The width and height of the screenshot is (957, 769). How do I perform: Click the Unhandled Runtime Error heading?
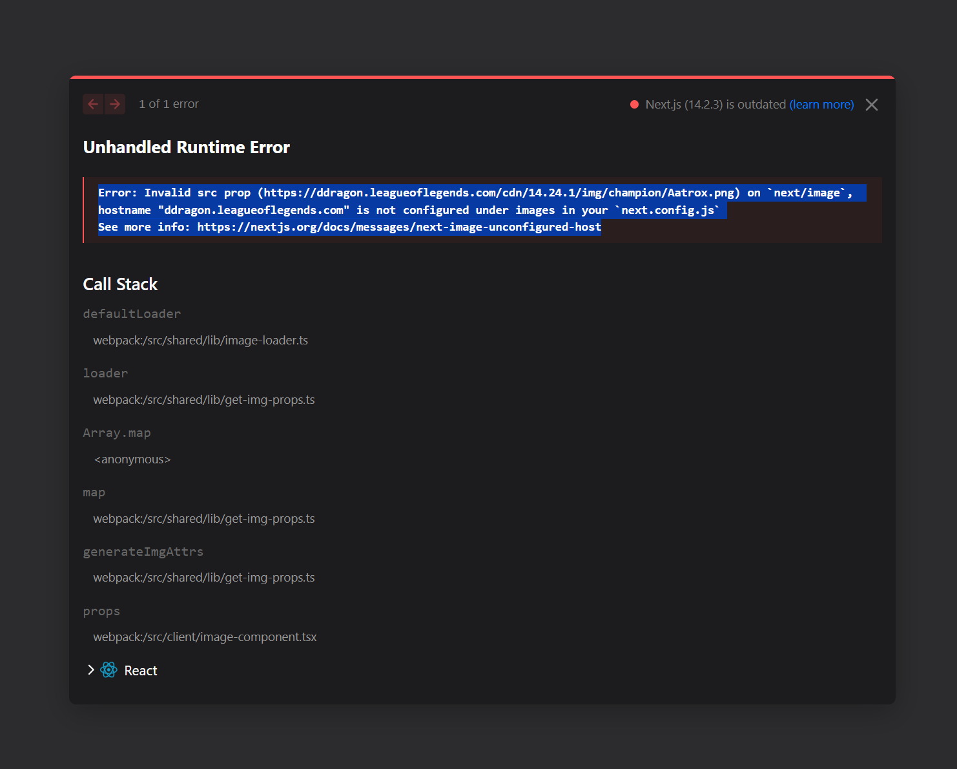[186, 147]
